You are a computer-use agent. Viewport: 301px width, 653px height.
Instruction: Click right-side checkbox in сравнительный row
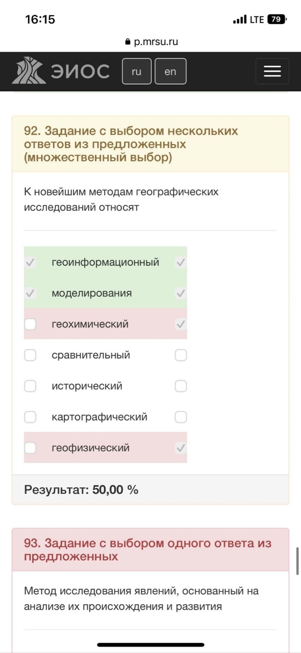(x=181, y=355)
